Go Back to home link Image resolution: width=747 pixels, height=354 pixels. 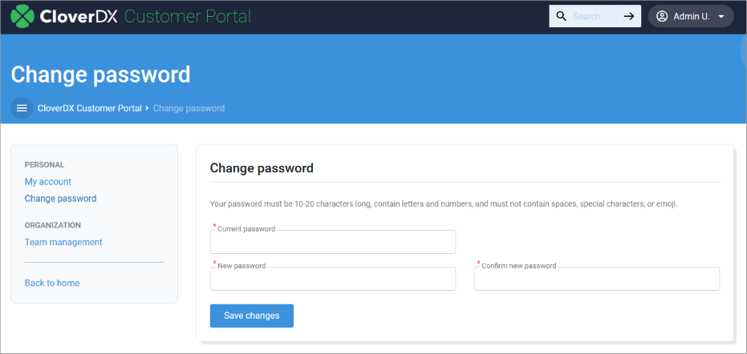[52, 283]
